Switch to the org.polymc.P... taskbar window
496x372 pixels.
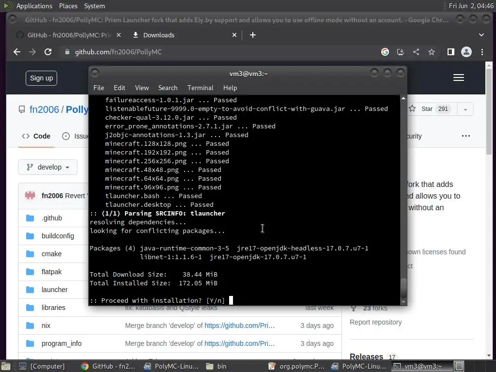pyautogui.click(x=297, y=366)
